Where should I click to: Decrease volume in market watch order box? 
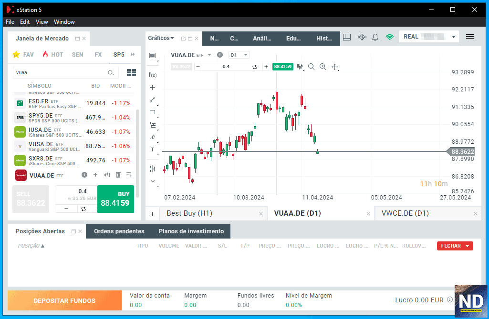[66, 209]
